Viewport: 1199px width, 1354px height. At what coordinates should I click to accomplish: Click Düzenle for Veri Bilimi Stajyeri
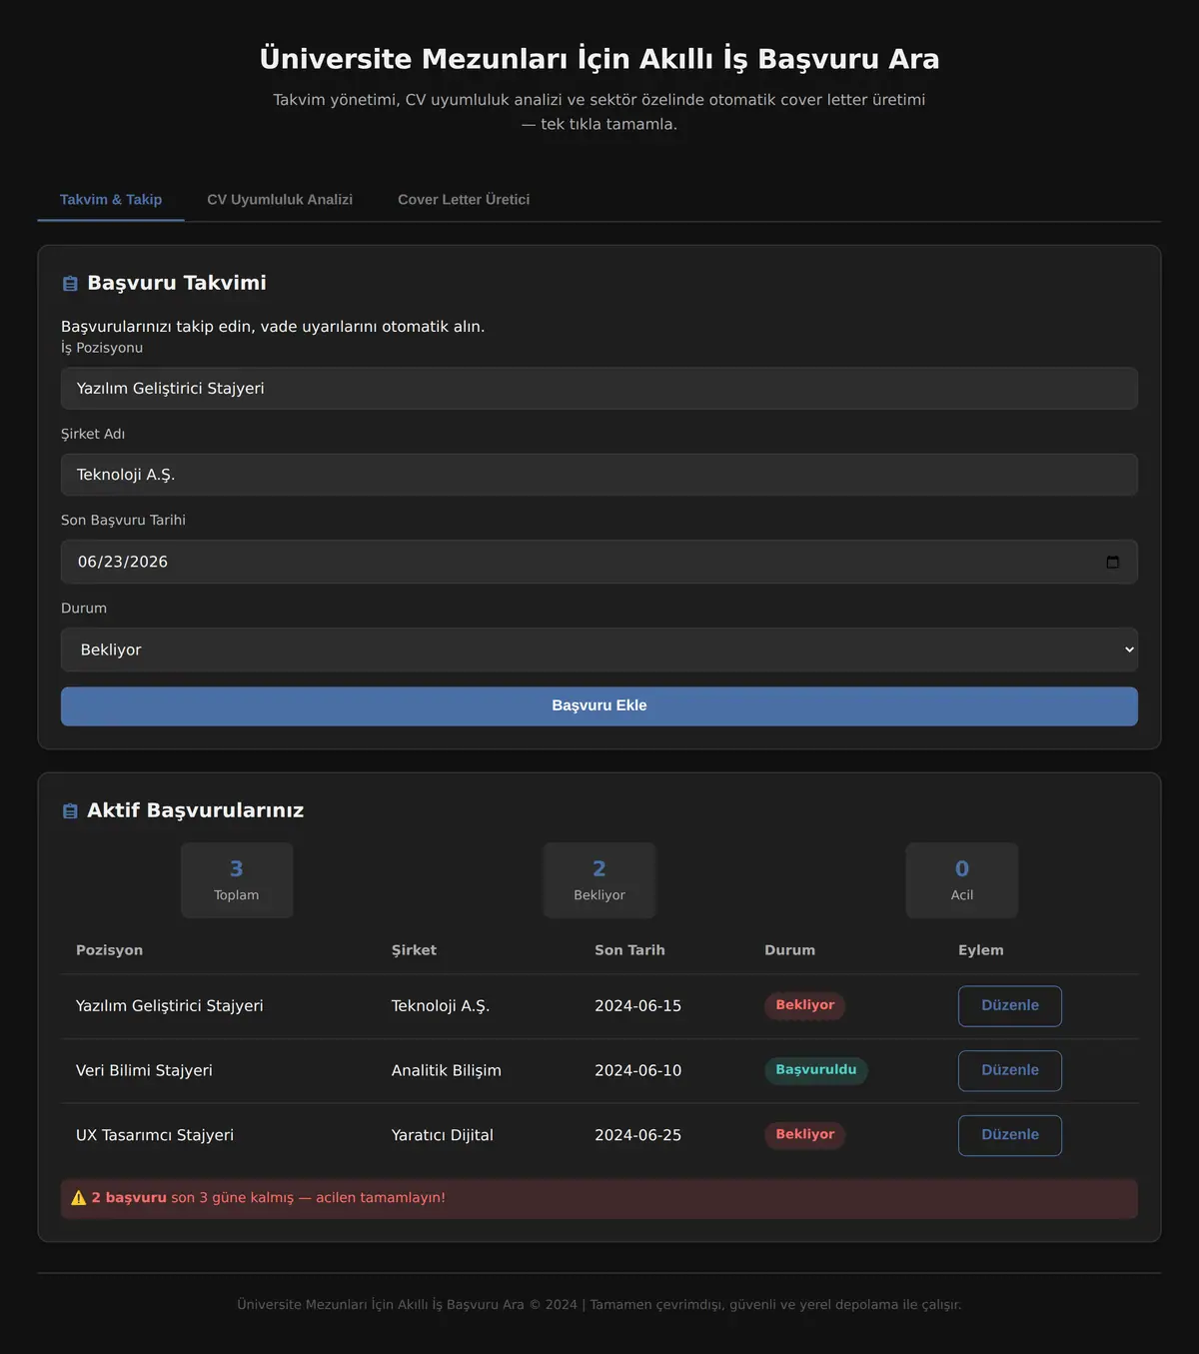1010,1070
